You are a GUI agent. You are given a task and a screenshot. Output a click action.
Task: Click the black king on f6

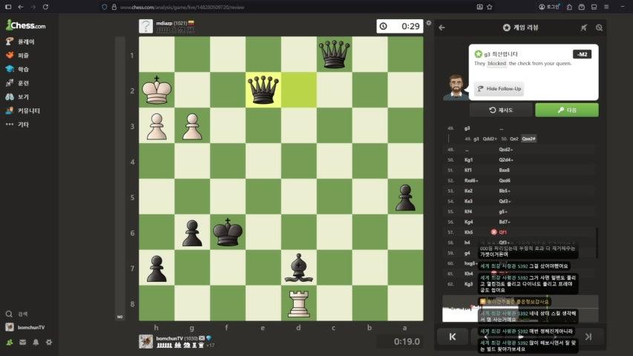coord(228,232)
